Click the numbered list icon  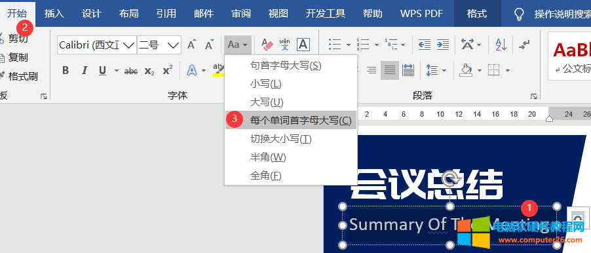[363, 45]
